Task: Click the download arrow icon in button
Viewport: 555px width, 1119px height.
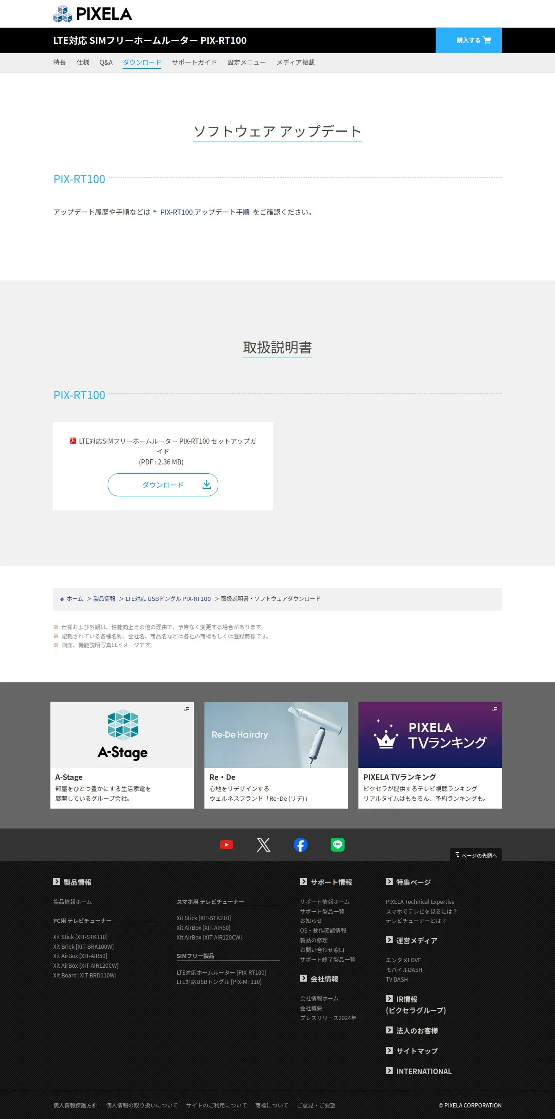Action: click(x=207, y=484)
